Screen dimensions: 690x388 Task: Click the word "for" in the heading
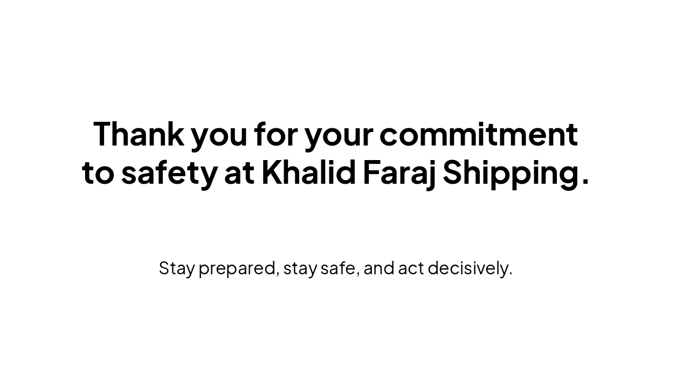(275, 134)
